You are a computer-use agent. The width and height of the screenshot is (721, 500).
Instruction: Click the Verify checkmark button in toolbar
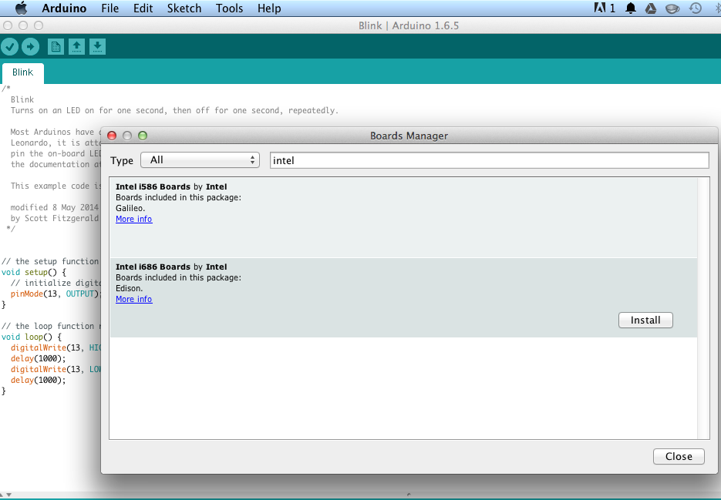(10, 46)
